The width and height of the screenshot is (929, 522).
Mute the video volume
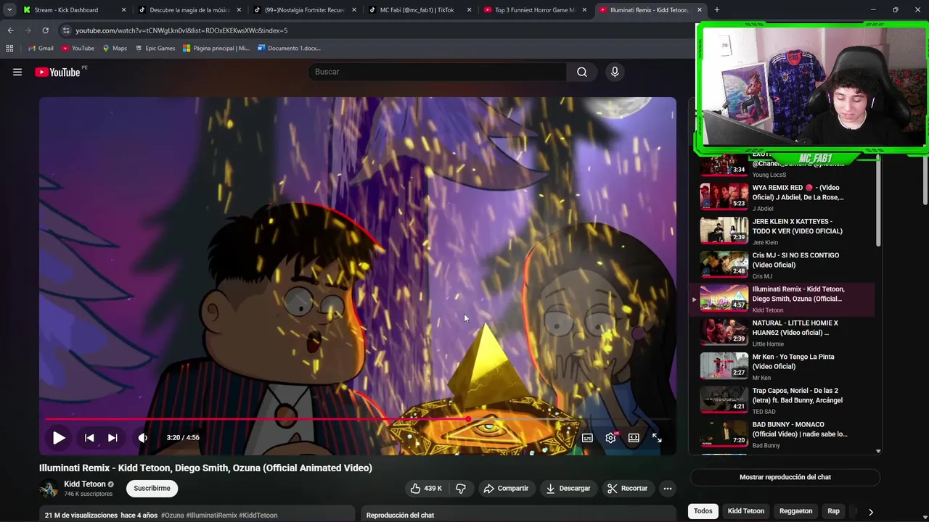143,438
